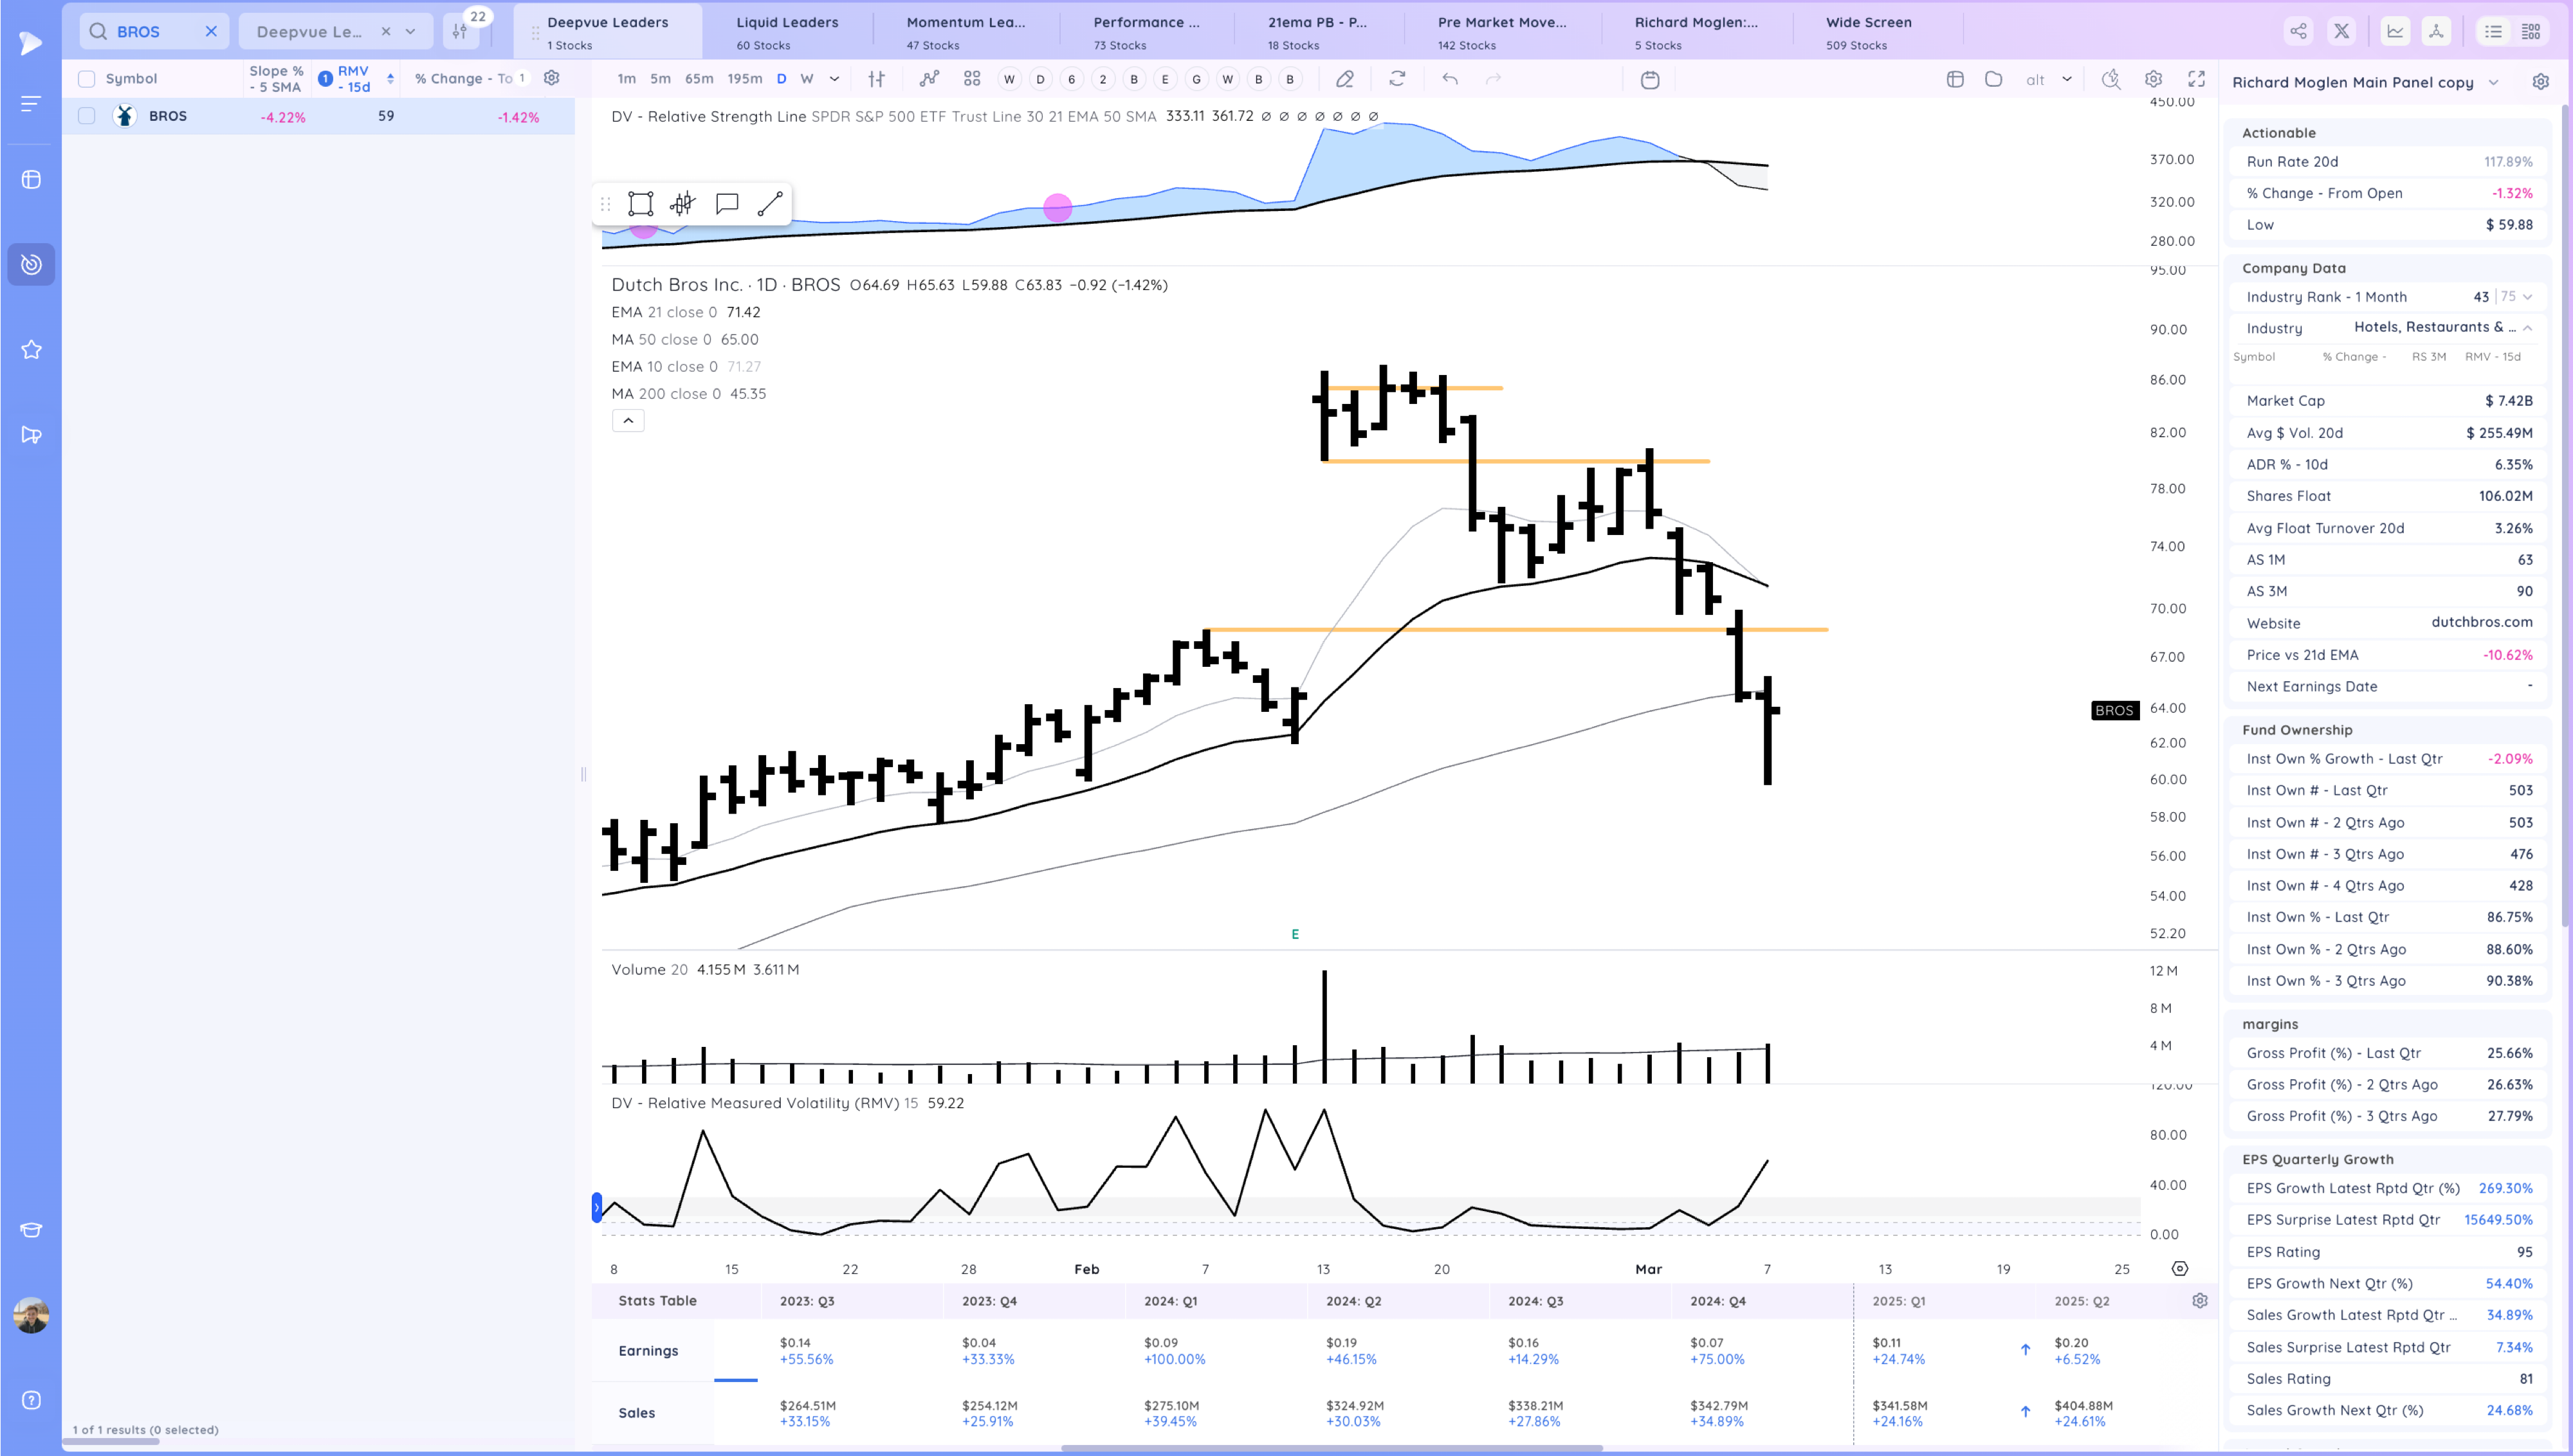
Task: Toggle the E circle toolbar button
Action: tap(1165, 79)
